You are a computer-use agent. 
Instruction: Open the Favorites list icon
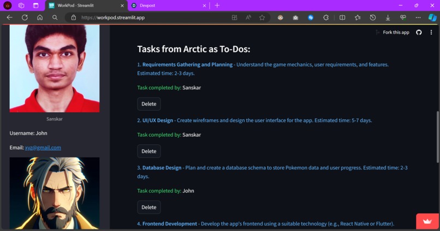tap(358, 17)
